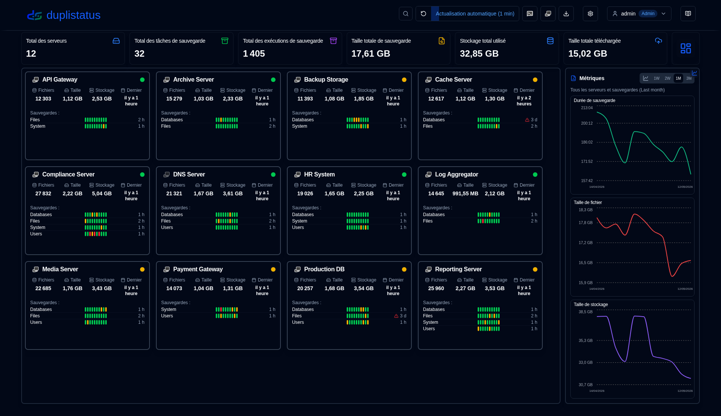Click the Métriques report icon
Viewport: 721px width, 416px height.
coord(573,78)
